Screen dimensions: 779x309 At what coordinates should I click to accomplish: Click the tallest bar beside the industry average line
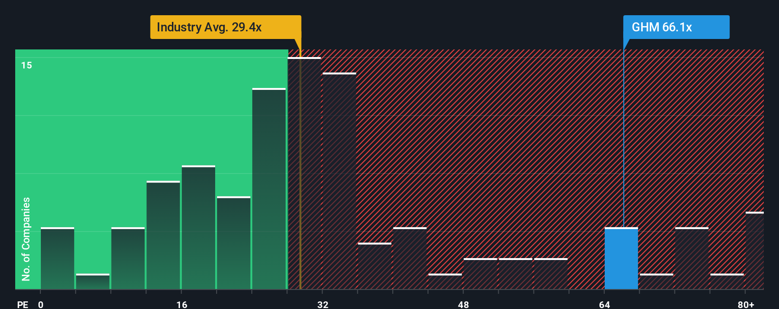304,174
